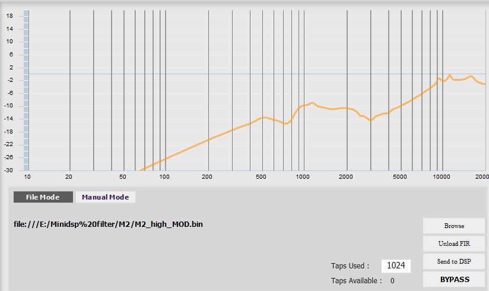Click Browse to choose a filter file

coord(454,226)
